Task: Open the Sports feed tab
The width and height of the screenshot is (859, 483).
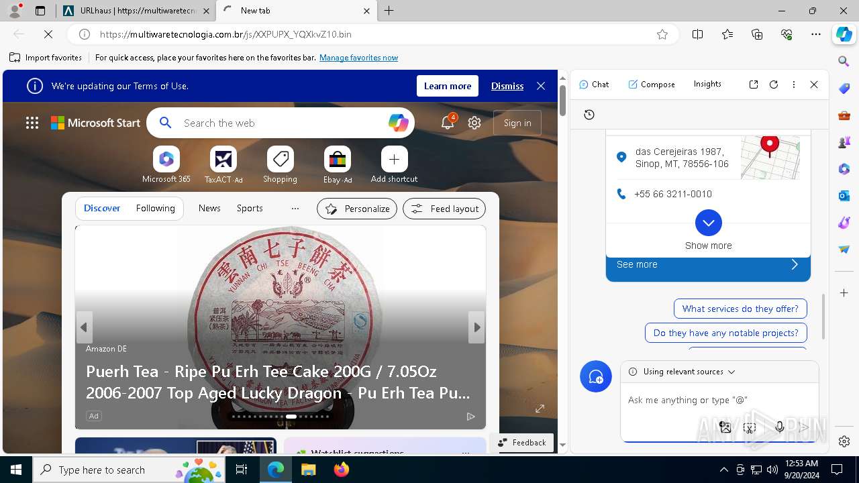Action: click(250, 209)
